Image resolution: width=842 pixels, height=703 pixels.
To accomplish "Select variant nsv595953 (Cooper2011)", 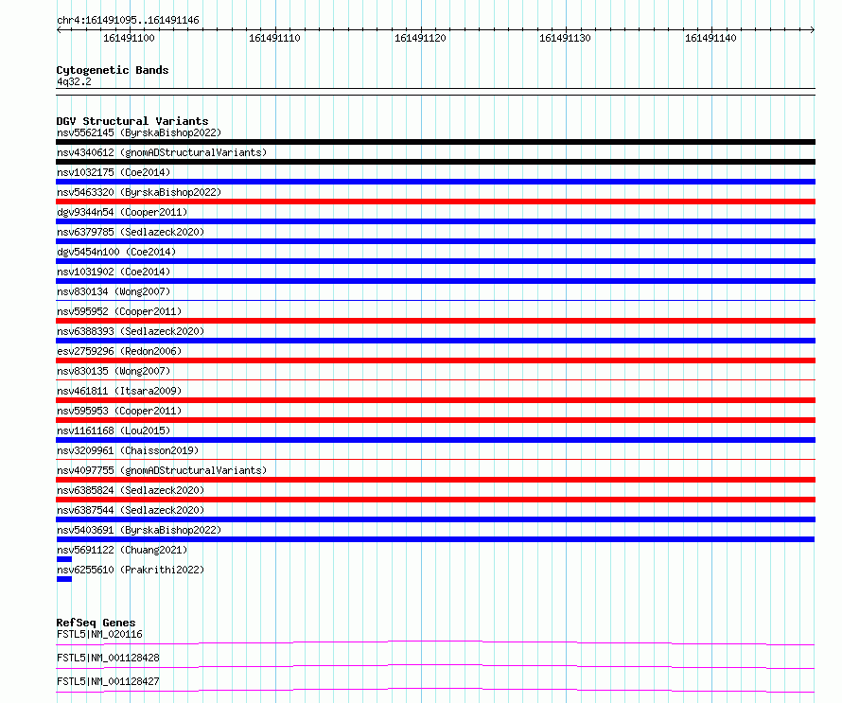I will point(119,411).
